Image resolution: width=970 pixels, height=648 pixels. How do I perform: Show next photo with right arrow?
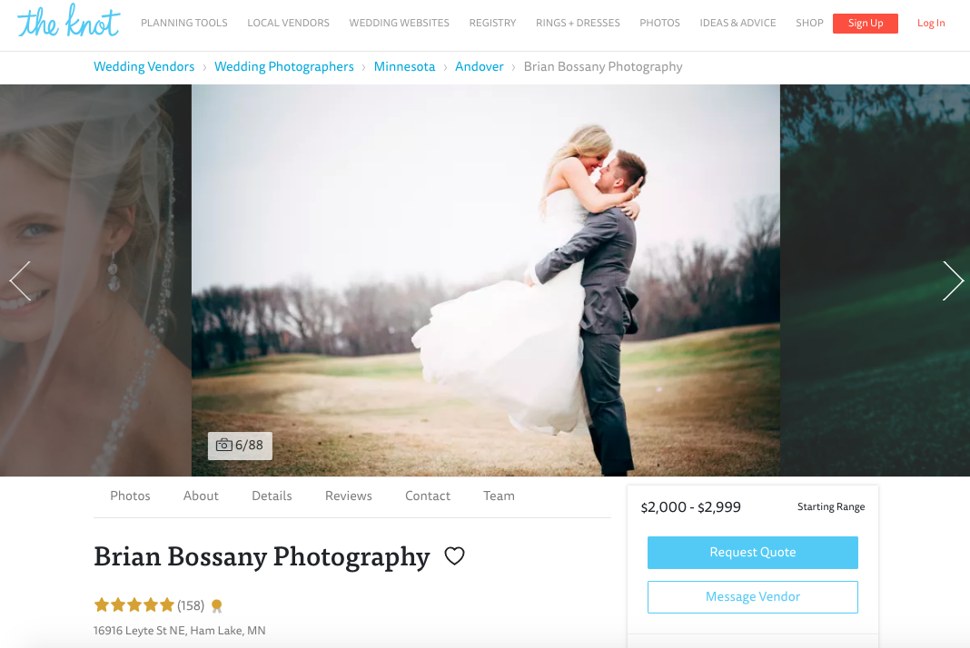pos(953,280)
